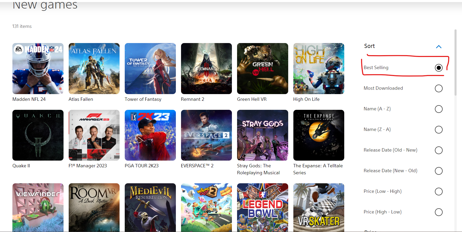Open the Remnant 2 cover art
The image size is (462, 232).
(x=206, y=69)
